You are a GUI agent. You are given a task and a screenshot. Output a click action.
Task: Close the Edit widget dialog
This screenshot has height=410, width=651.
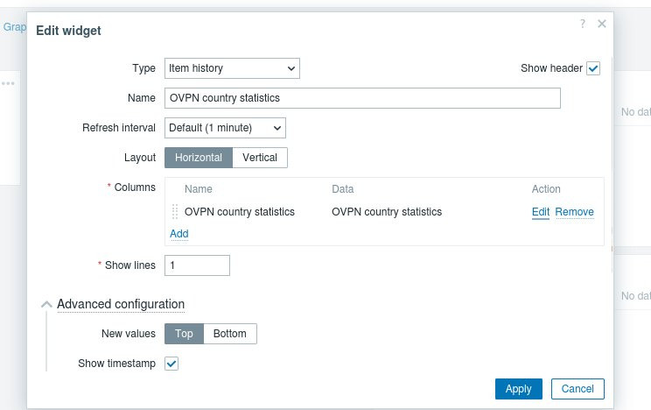pos(601,25)
